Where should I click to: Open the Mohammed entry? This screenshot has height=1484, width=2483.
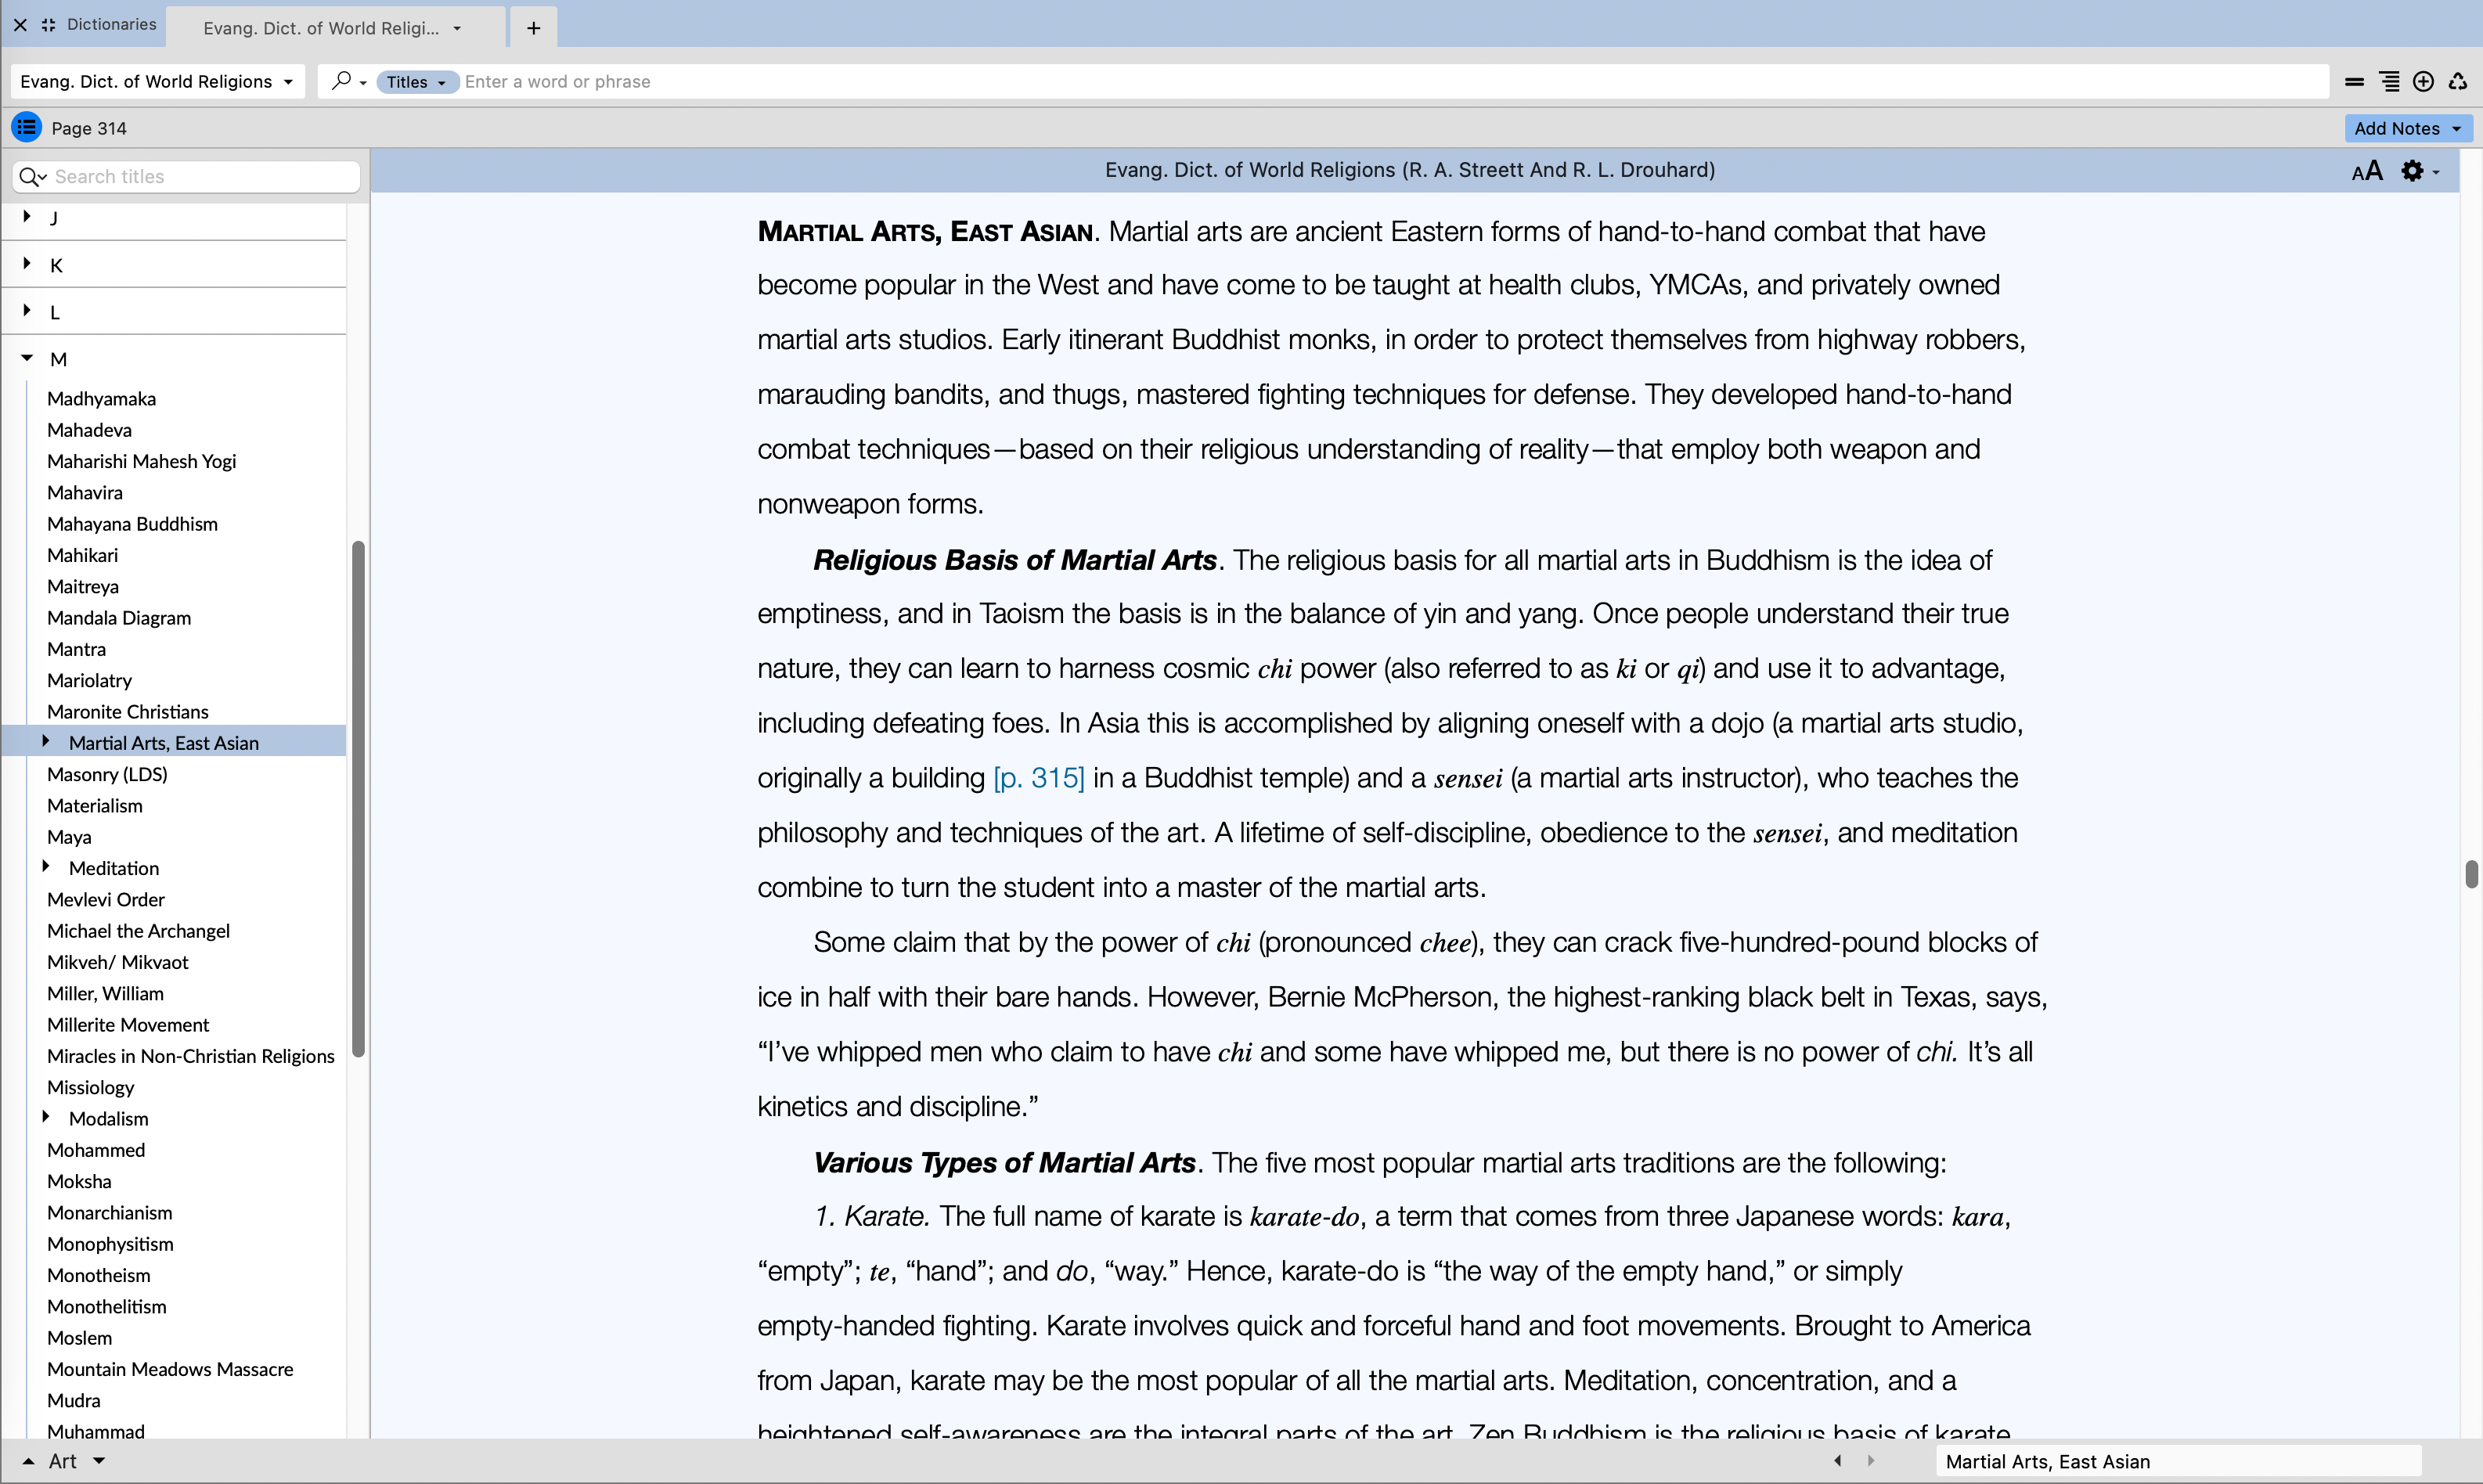click(x=96, y=1150)
